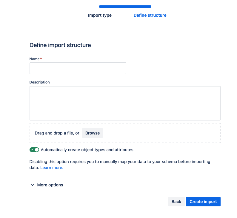237x218 pixels.
Task: Go Back to the previous step
Action: [x=176, y=202]
